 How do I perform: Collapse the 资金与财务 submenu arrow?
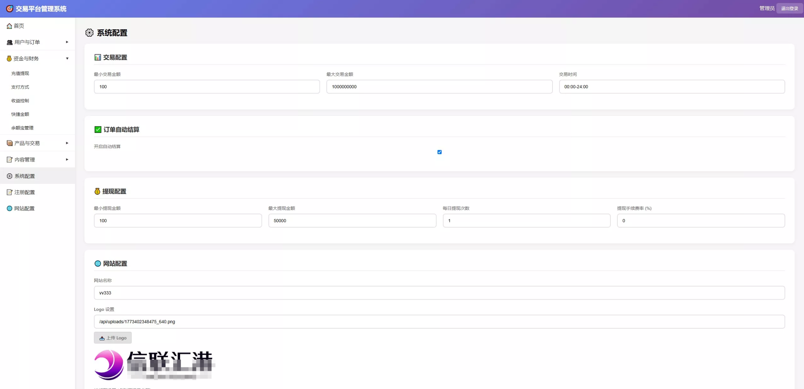(x=67, y=59)
